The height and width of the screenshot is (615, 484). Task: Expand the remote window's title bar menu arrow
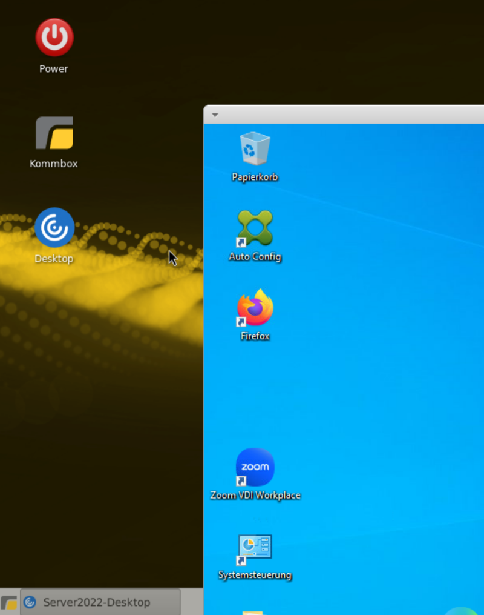coord(215,115)
